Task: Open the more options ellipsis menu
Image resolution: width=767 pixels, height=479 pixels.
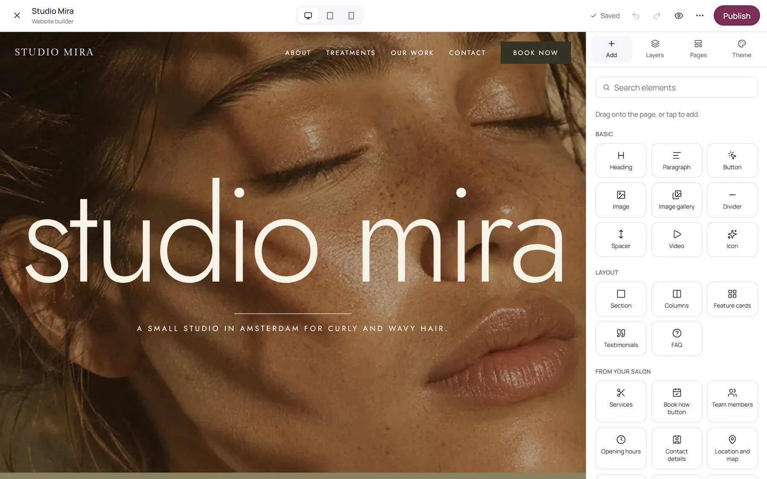Action: (700, 16)
